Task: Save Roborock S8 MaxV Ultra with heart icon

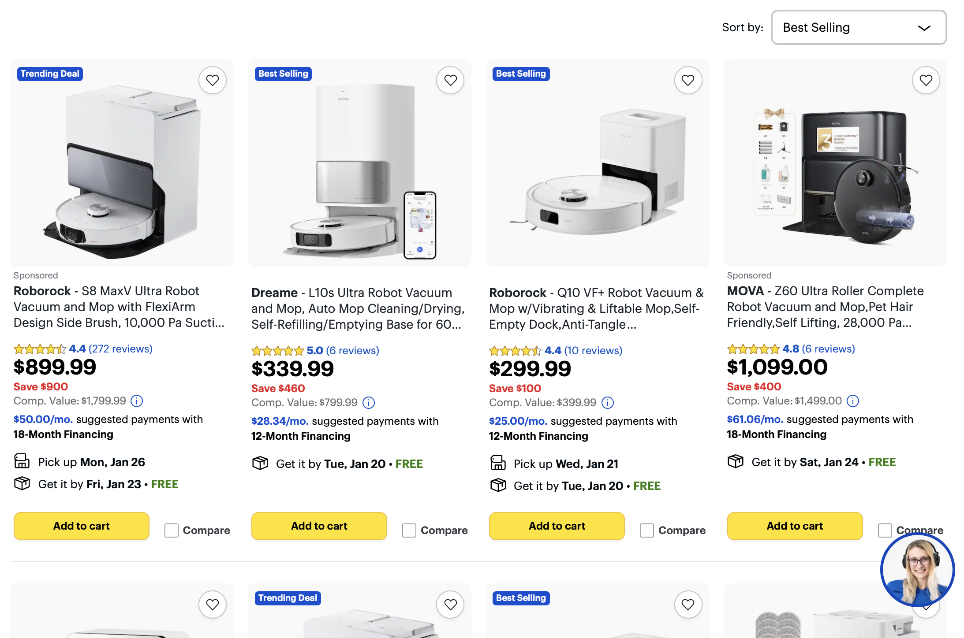Action: pos(212,80)
